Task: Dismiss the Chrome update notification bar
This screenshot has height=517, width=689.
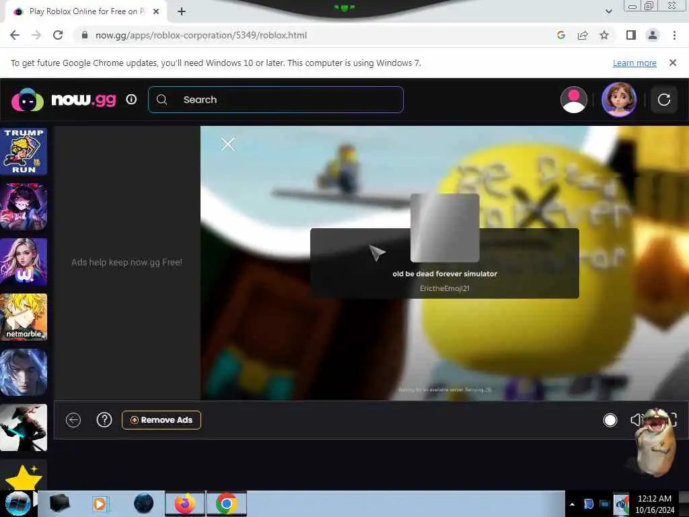Action: coord(672,63)
